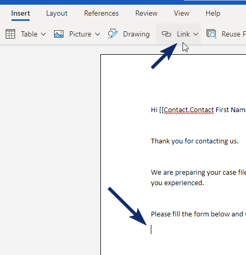Open the Review tab
246x255 pixels.
(x=147, y=14)
